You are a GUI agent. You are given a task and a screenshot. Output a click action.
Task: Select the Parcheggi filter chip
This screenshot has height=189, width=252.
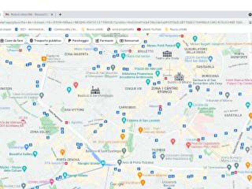[78, 41]
